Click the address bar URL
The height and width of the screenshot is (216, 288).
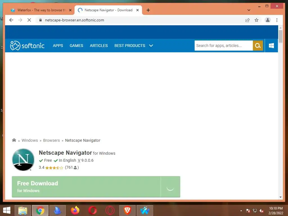[74, 20]
